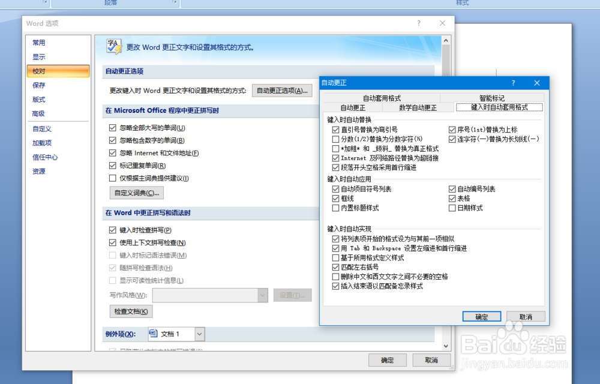This screenshot has height=384, width=600.
Task: Click scrollbar up arrow in options pane
Action: (446, 40)
